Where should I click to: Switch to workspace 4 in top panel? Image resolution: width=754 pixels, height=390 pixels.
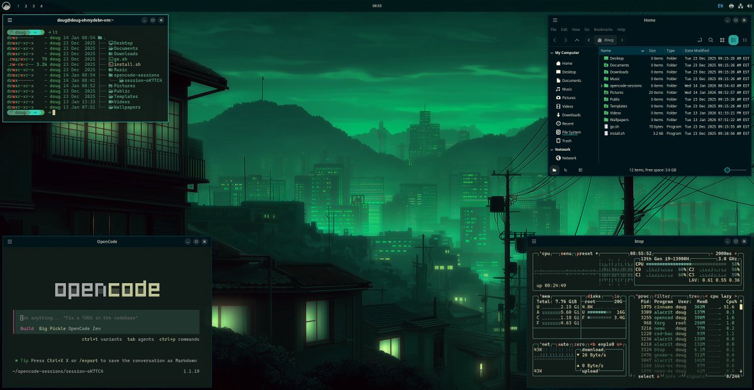coord(42,6)
